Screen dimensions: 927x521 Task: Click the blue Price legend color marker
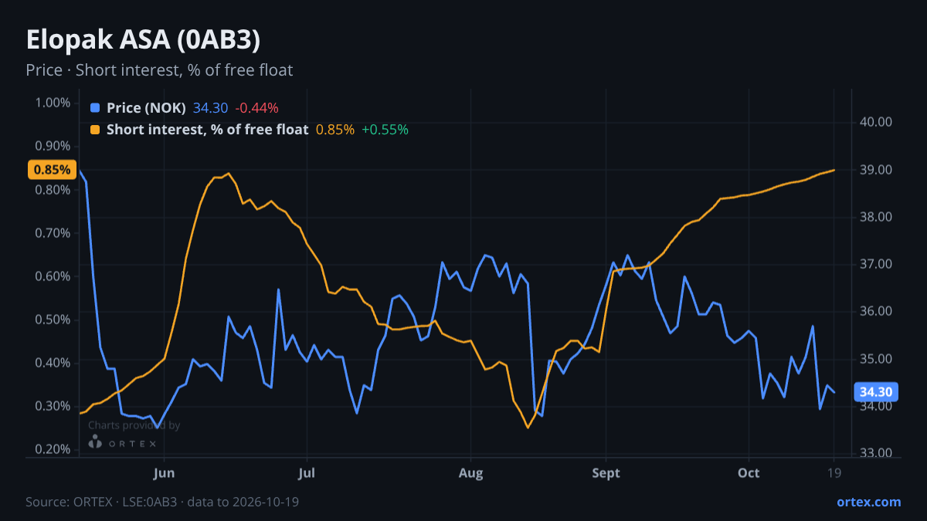click(95, 108)
